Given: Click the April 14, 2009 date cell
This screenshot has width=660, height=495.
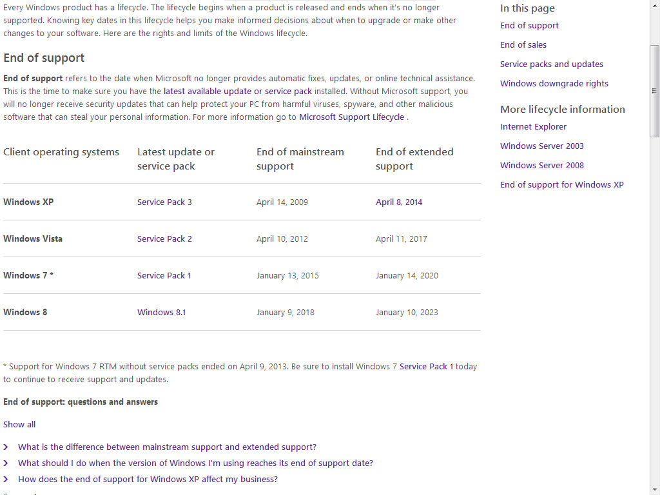Looking at the screenshot, I should tap(282, 202).
